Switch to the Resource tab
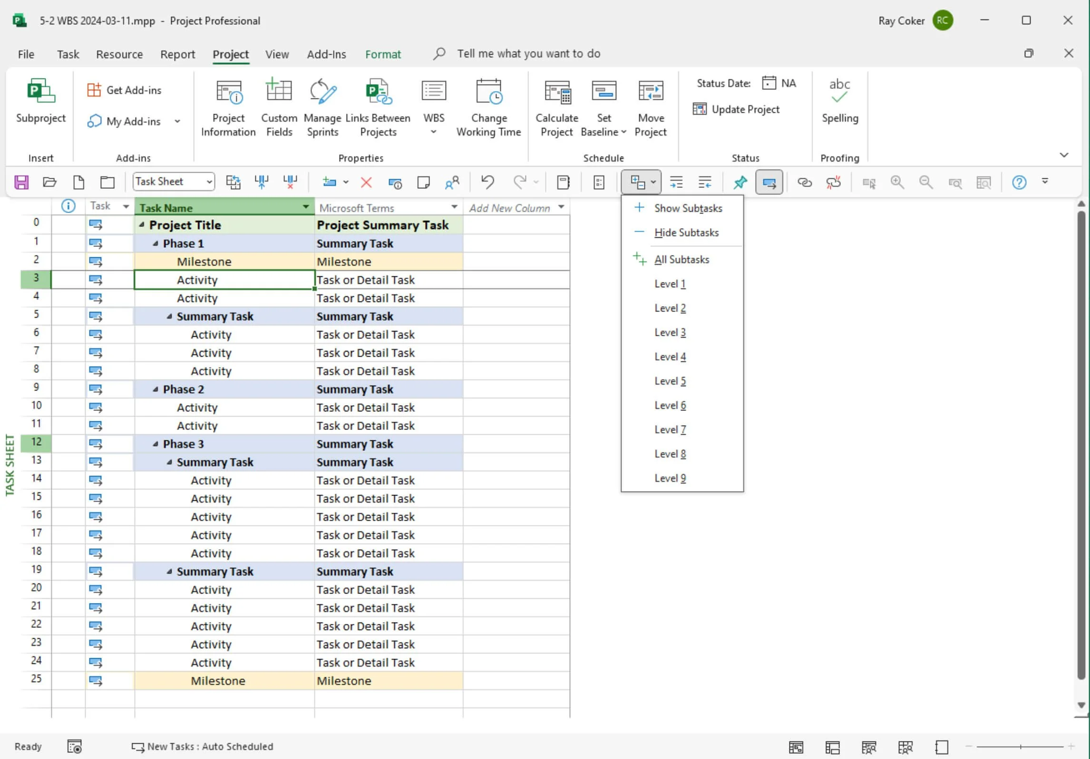 [119, 54]
